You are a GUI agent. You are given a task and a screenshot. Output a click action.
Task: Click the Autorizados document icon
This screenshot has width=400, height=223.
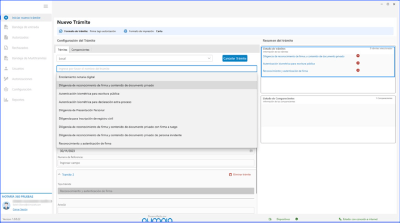[x=6, y=37]
